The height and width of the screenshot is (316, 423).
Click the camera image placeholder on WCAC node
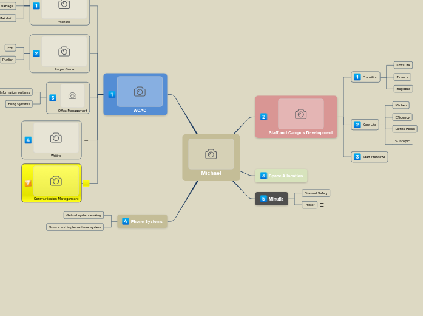point(140,91)
